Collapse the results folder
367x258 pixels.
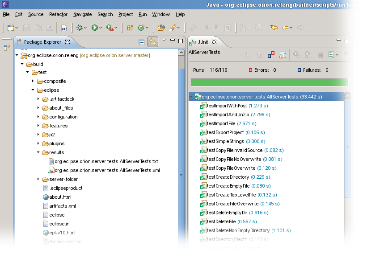(38, 152)
